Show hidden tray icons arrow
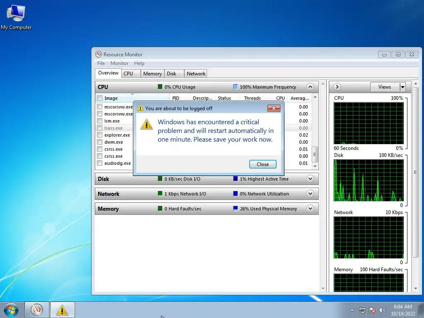 (352, 310)
